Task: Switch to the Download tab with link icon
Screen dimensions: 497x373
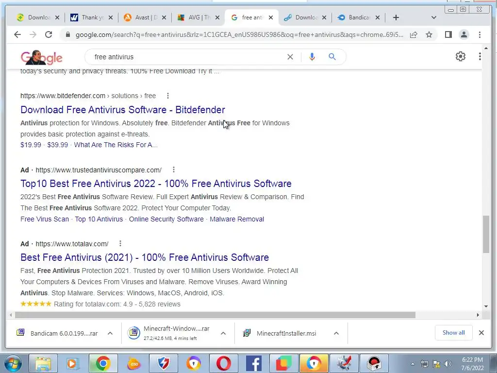Action: click(x=305, y=17)
